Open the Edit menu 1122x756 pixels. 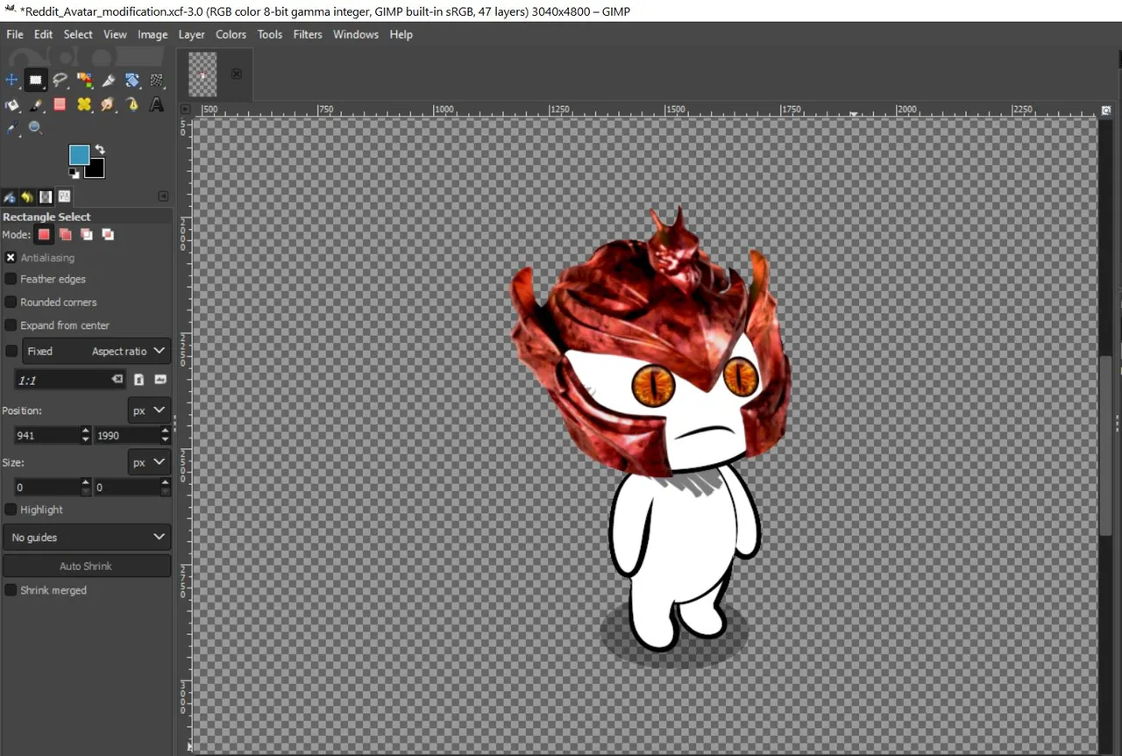pos(44,34)
